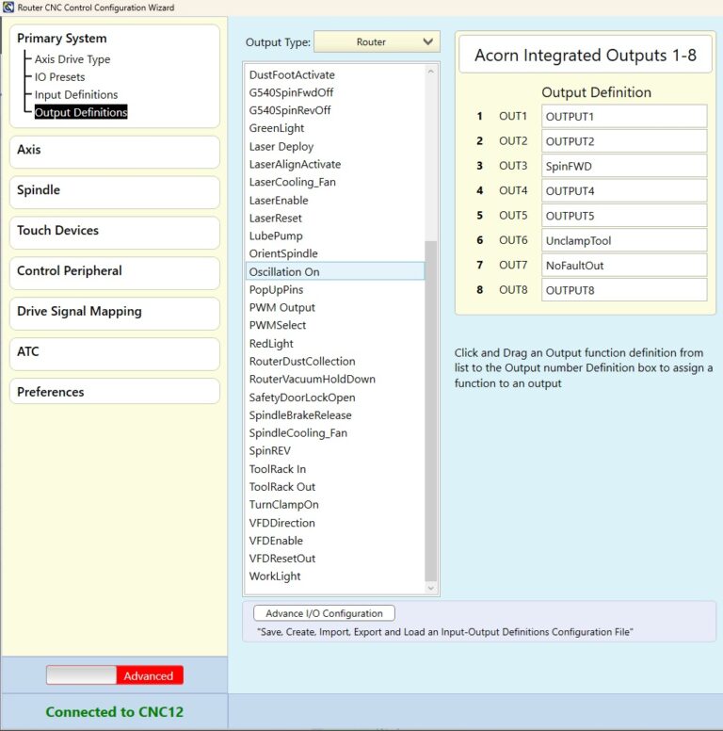The image size is (723, 731).
Task: Click the OUT3 SpinFWD definition field
Action: tap(623, 166)
